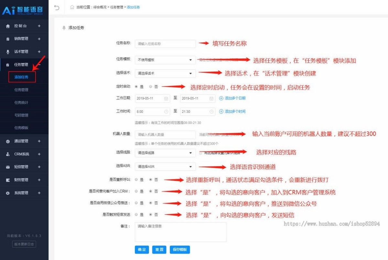Select 否 for 定时启动

(x=151, y=87)
